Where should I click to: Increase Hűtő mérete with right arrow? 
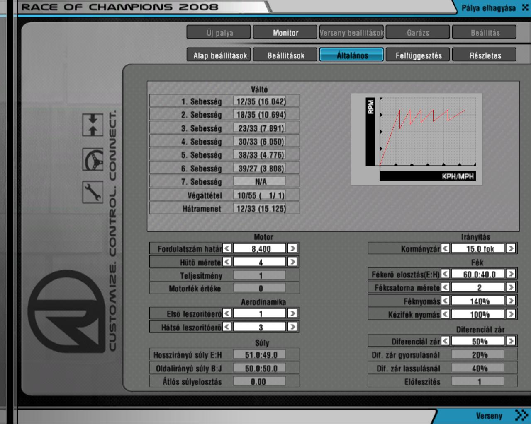(x=292, y=262)
